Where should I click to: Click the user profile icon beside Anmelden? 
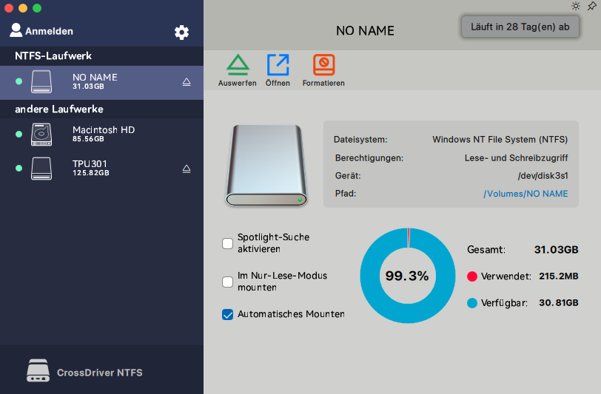pos(16,30)
